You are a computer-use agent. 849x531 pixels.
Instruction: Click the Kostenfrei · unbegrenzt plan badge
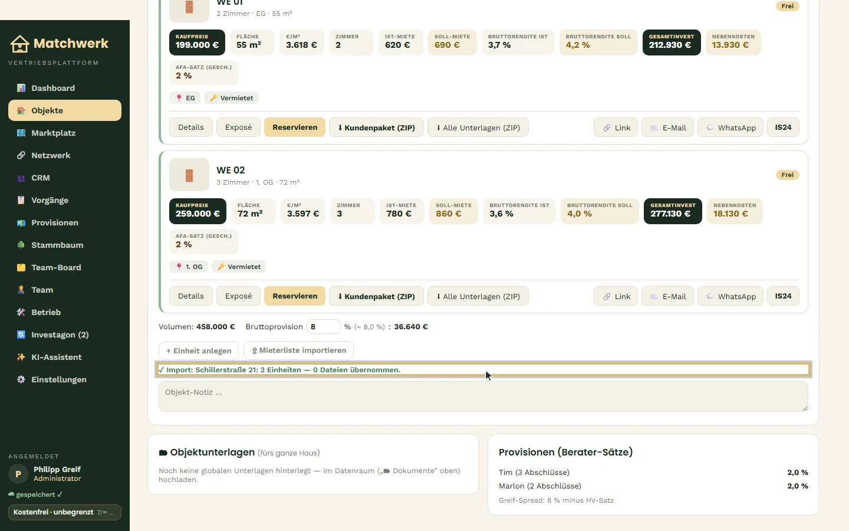65,512
